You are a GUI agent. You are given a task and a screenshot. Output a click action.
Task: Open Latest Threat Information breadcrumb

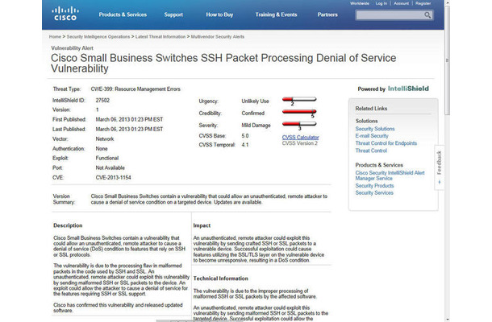point(161,37)
